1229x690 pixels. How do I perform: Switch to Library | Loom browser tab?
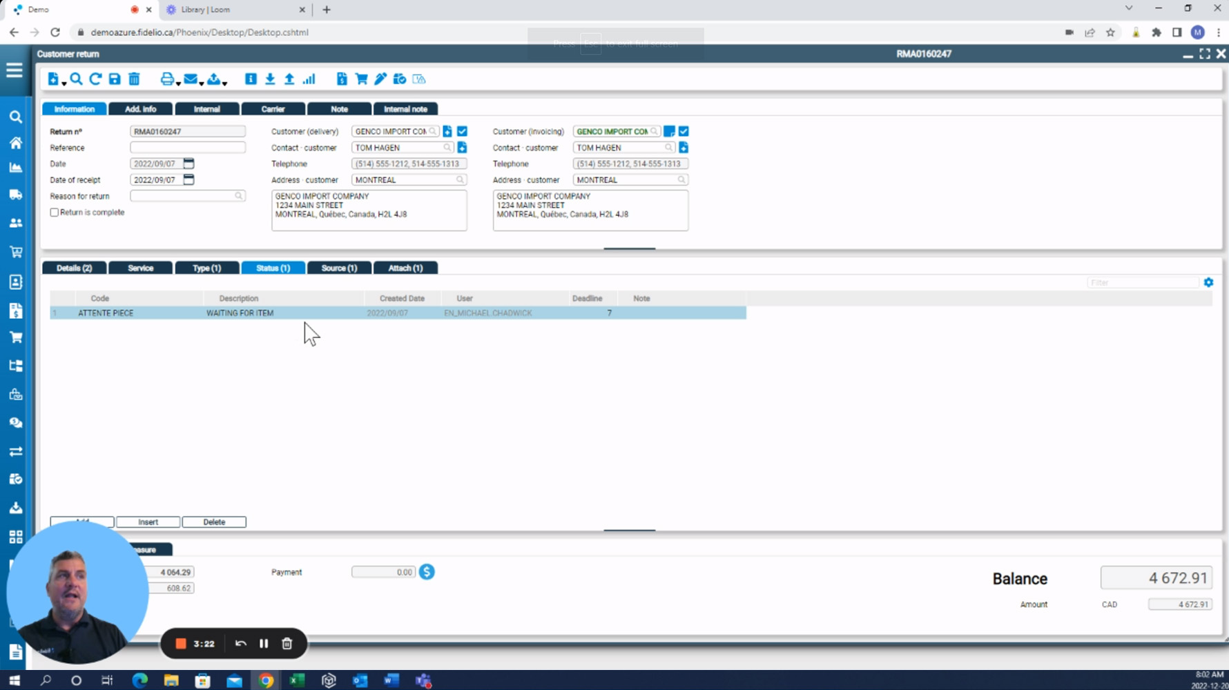tap(235, 10)
